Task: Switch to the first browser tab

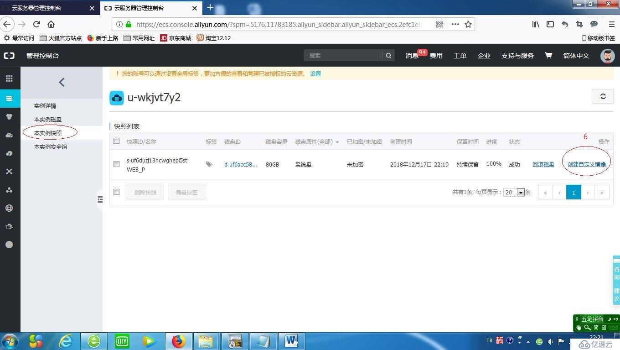Action: click(x=49, y=8)
